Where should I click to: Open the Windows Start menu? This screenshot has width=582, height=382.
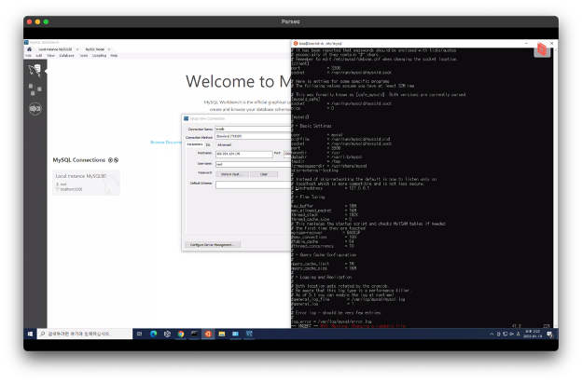pos(30,334)
